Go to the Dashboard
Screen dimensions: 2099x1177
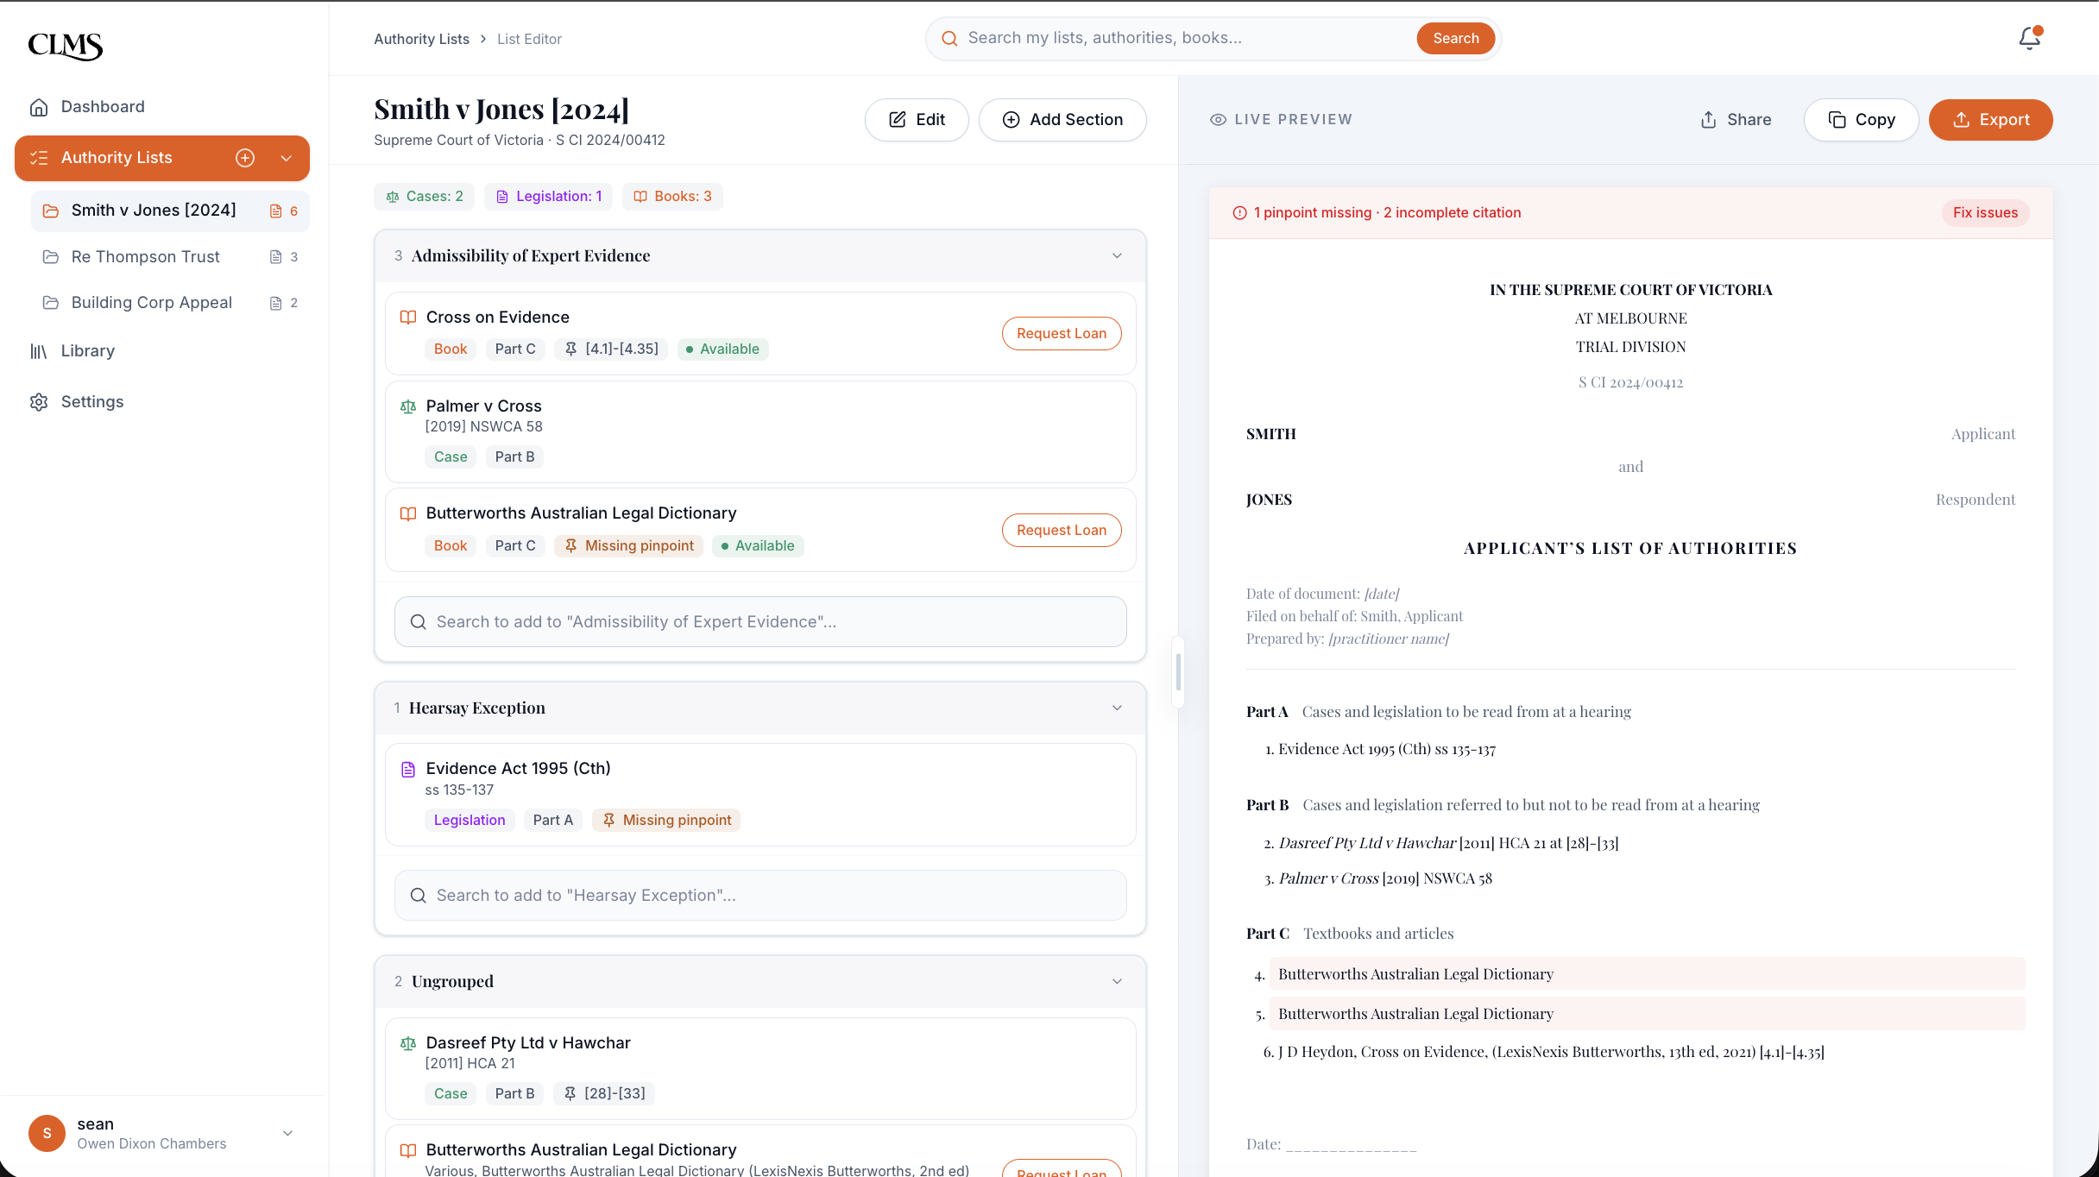pos(102,107)
